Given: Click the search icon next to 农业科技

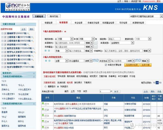Looking at the screenshot, I should click(x=28, y=45).
